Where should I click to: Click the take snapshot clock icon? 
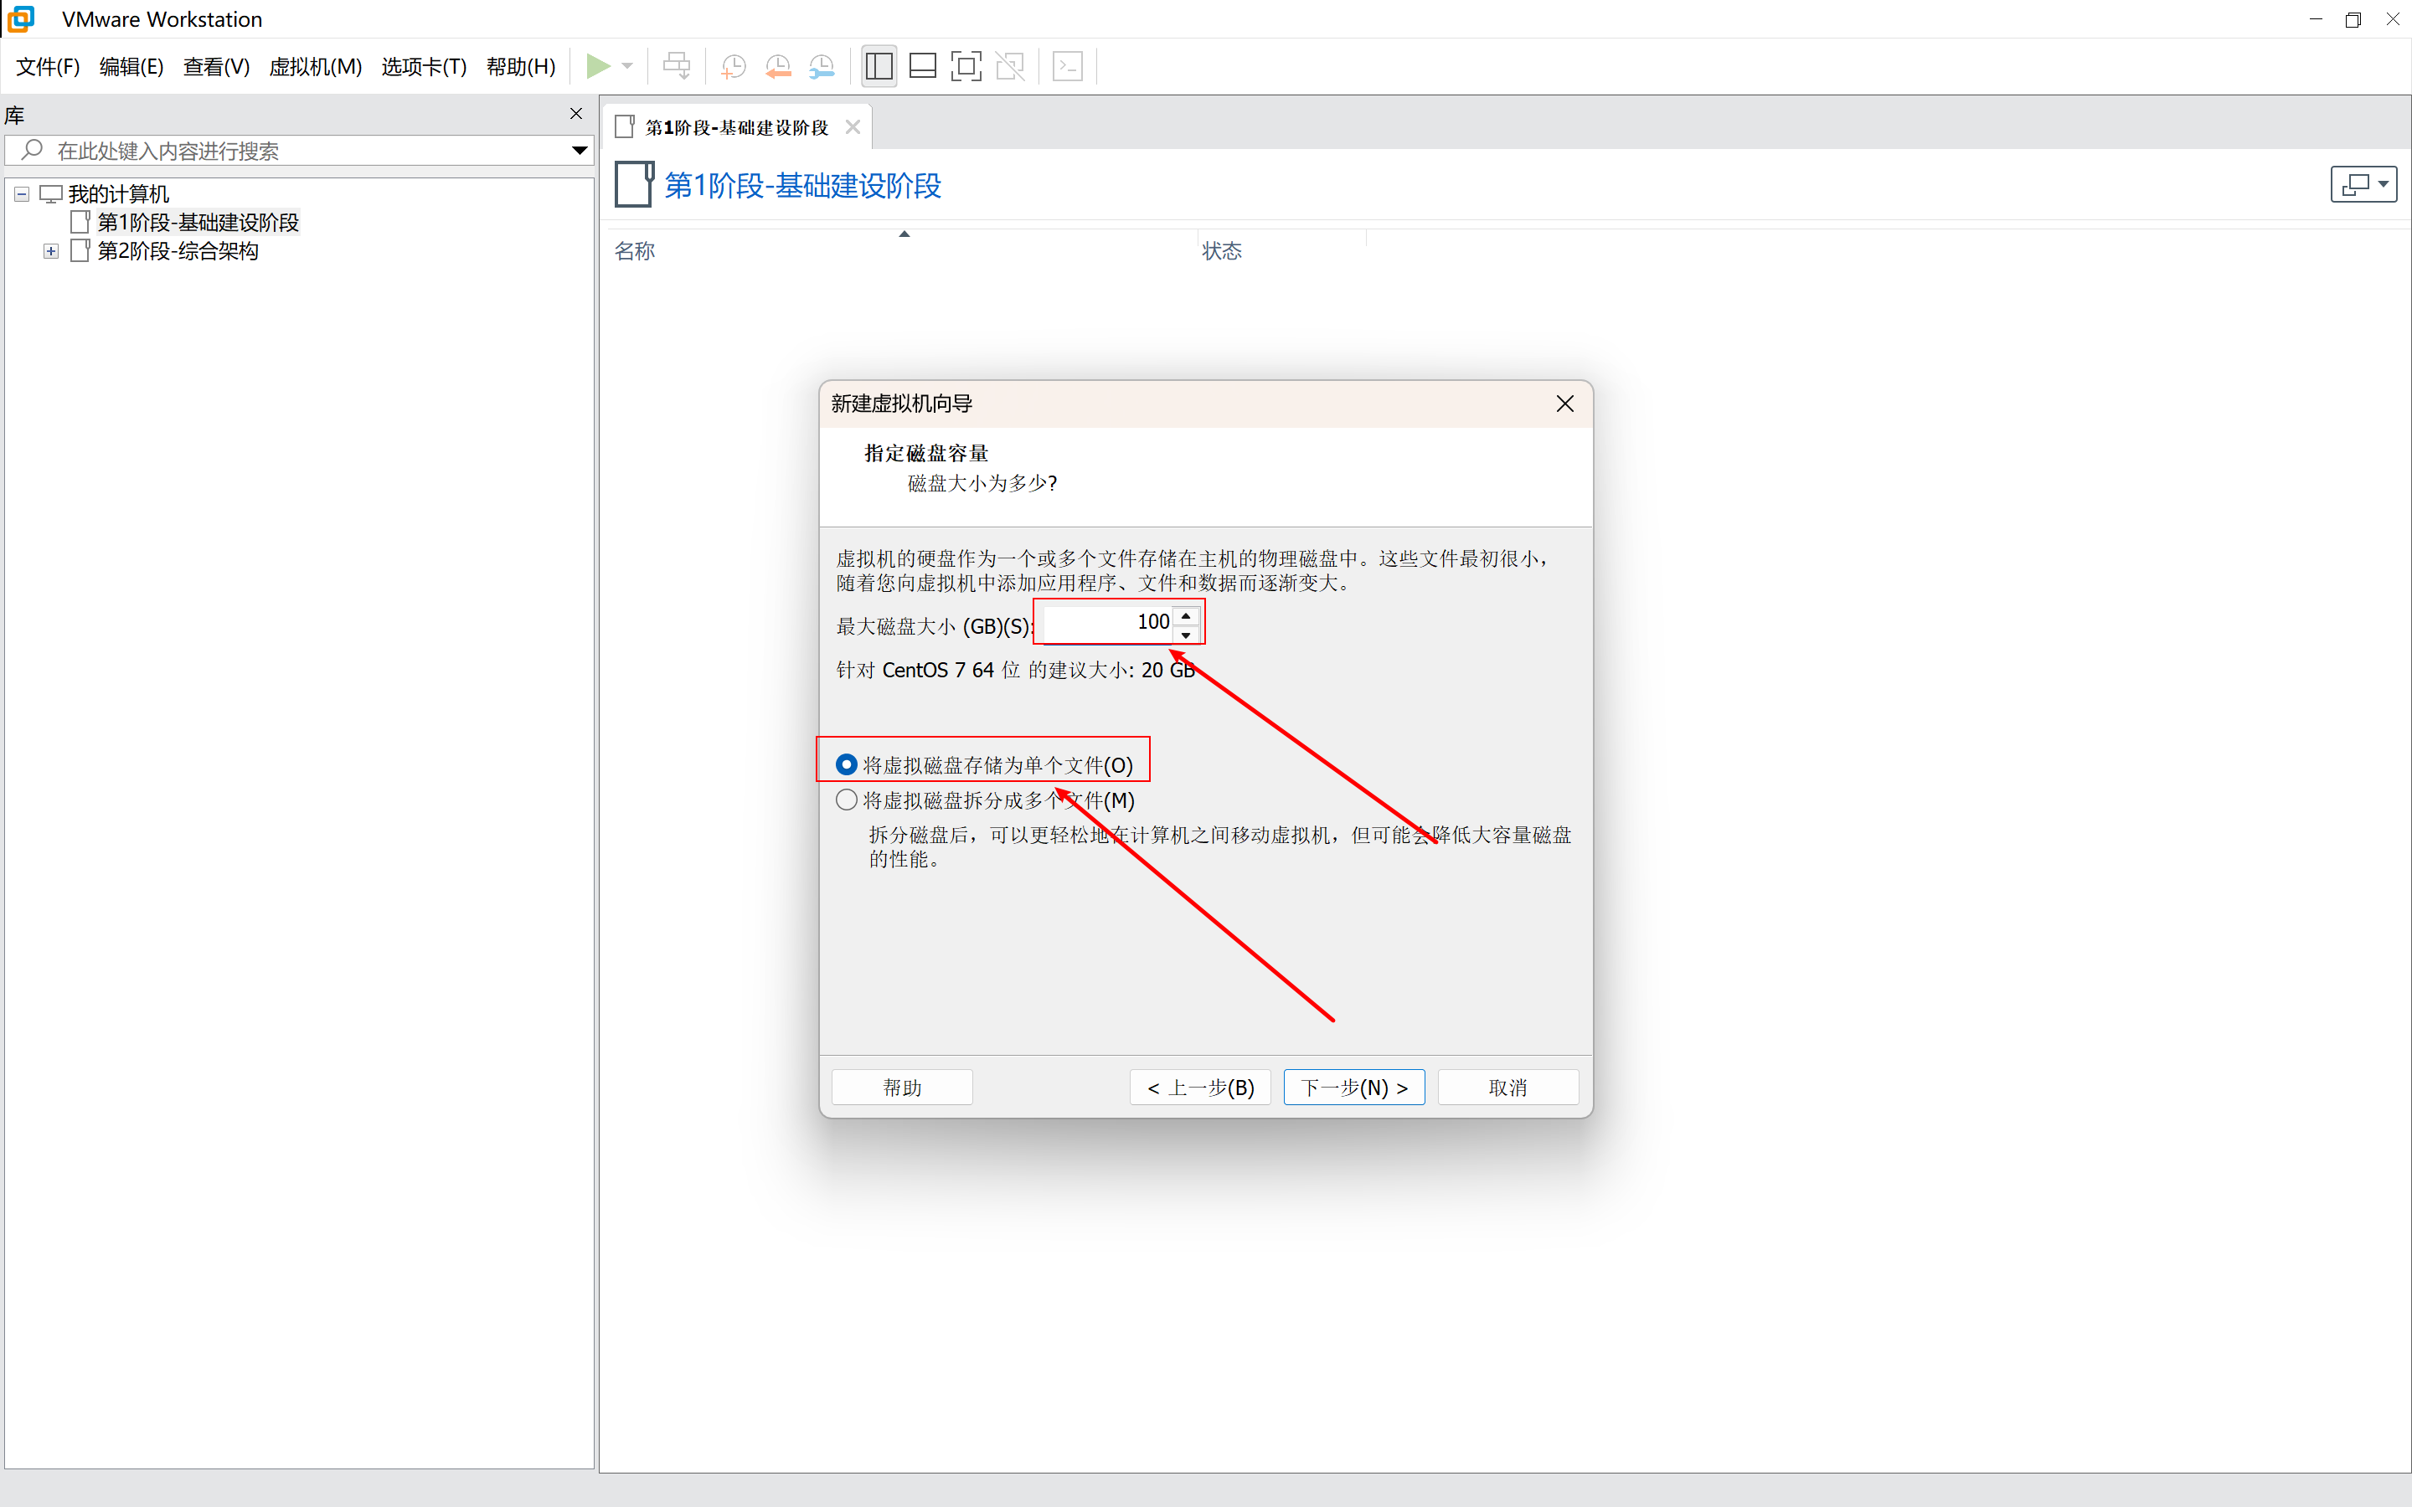pyautogui.click(x=734, y=67)
